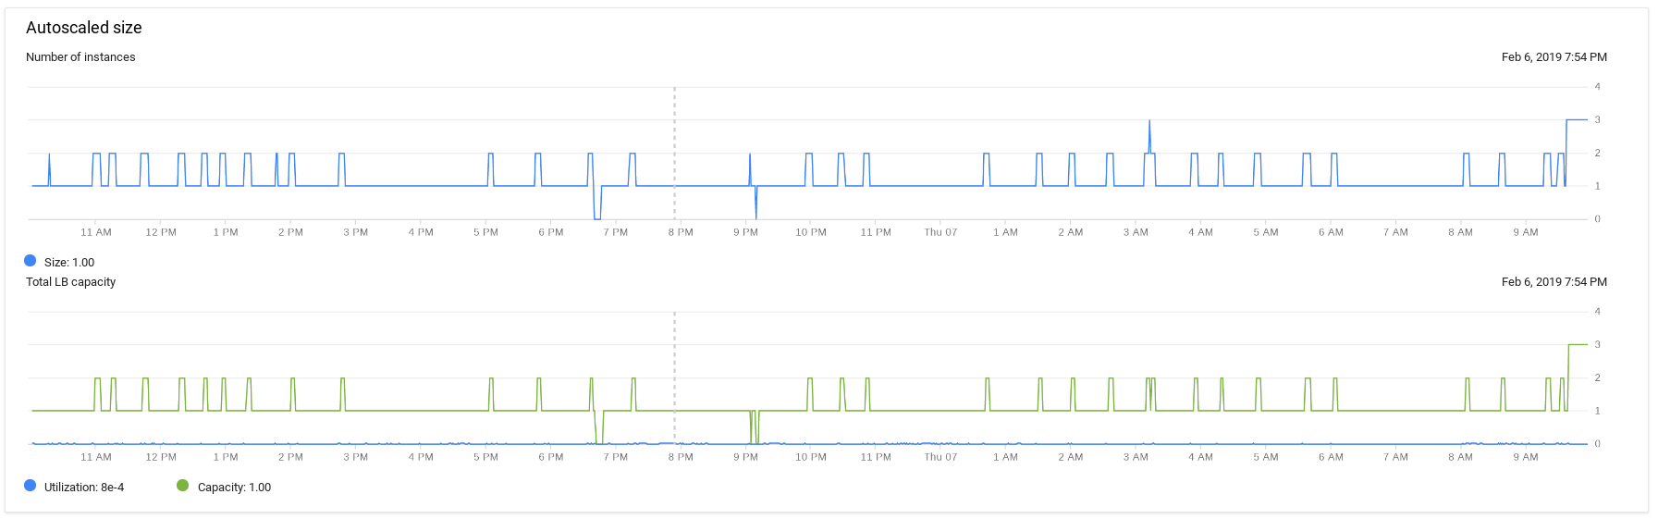Image resolution: width=1658 pixels, height=519 pixels.
Task: Click the spike to 3 near 3 AM
Action: 1149,135
